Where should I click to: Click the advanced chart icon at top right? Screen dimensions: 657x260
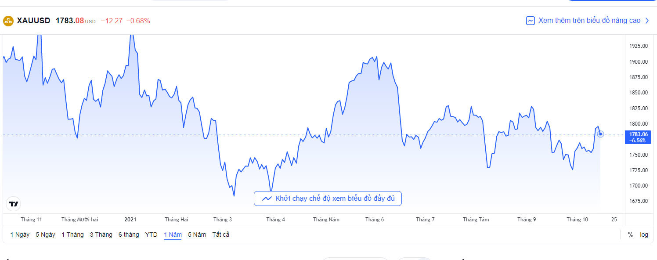[531, 21]
